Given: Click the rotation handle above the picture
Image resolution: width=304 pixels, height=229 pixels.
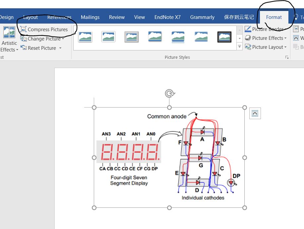Looking at the screenshot, I should [x=169, y=94].
